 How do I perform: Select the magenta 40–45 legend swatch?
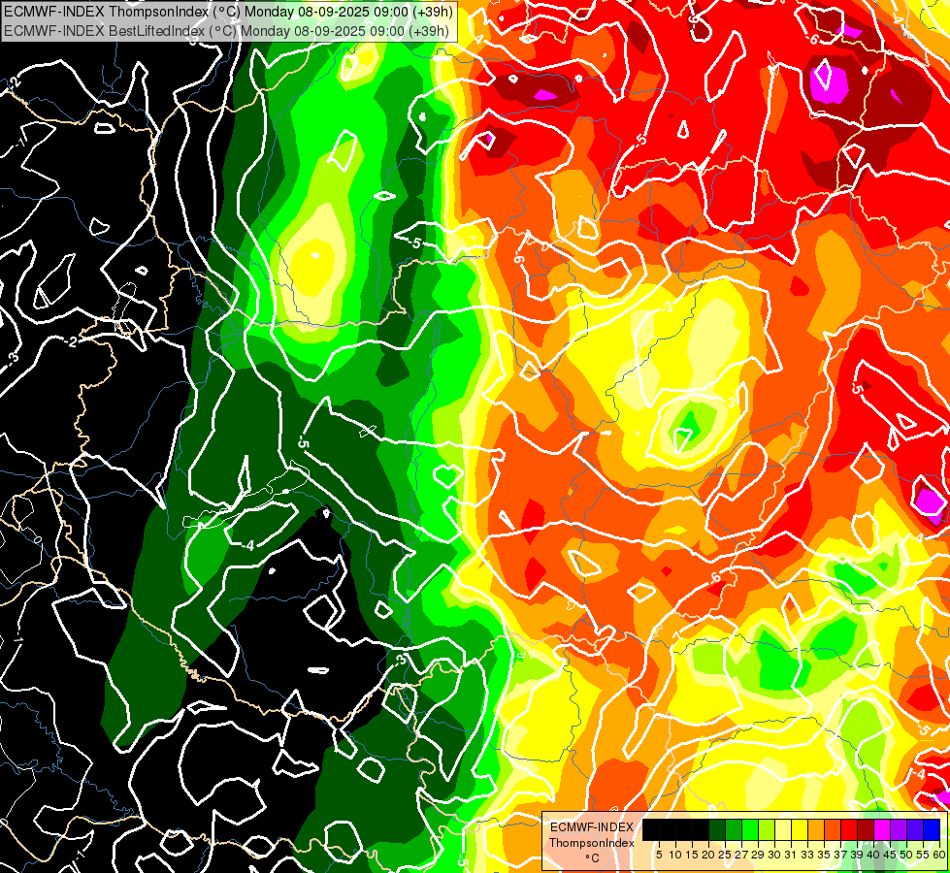click(x=881, y=830)
